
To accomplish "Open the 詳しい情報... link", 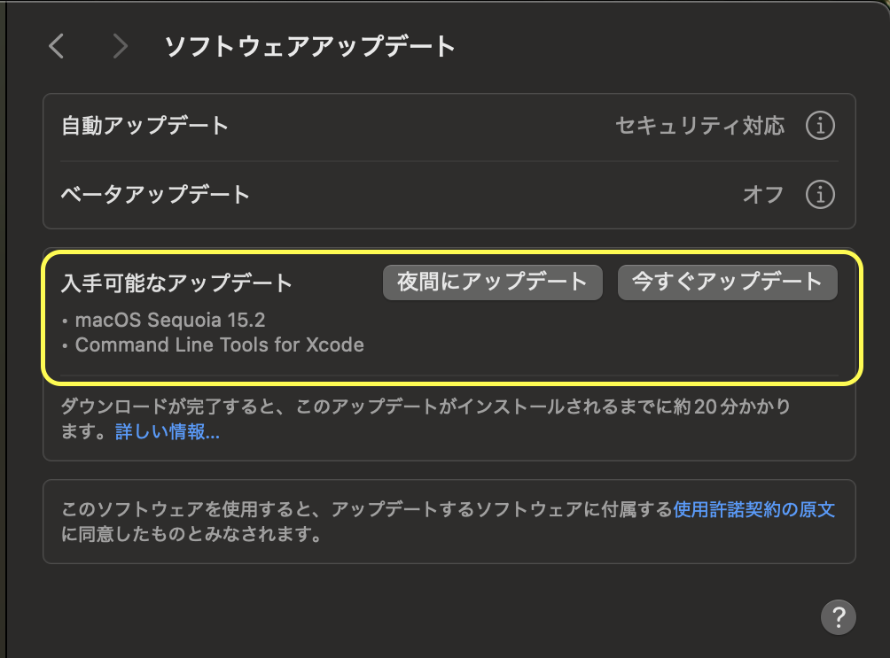I will coord(168,433).
